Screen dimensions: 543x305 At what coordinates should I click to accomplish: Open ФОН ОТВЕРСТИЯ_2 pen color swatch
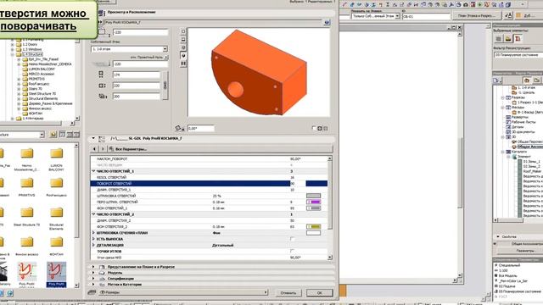[313, 226]
